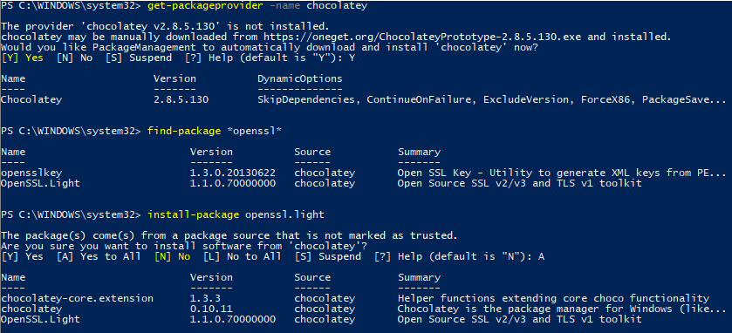732x333 pixels.
Task: Click the [S] Suspend option in install prompt
Action: [x=328, y=256]
